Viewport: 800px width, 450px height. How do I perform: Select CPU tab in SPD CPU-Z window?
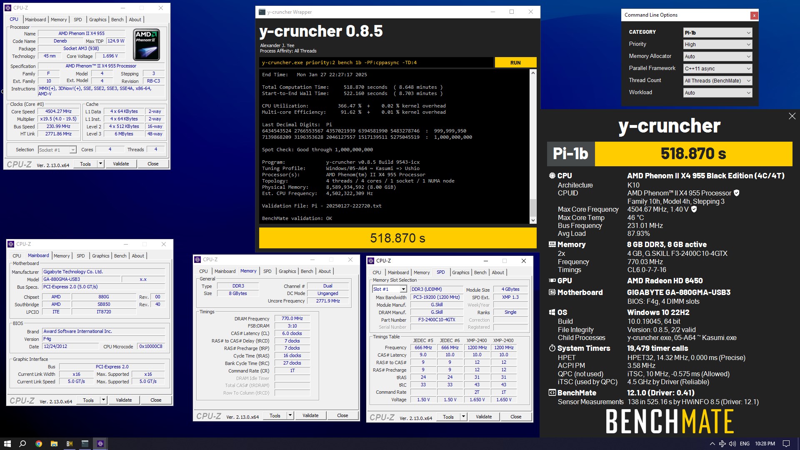377,272
